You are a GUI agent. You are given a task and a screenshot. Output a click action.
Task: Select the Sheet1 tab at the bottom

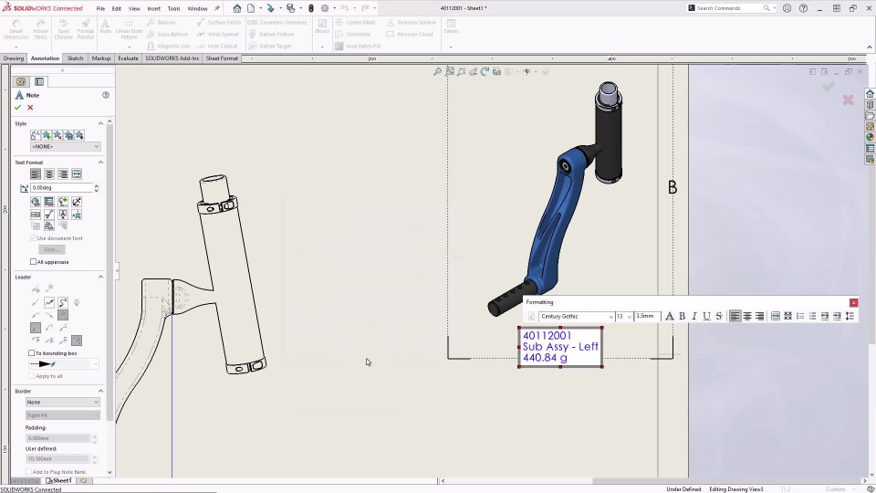click(x=61, y=480)
